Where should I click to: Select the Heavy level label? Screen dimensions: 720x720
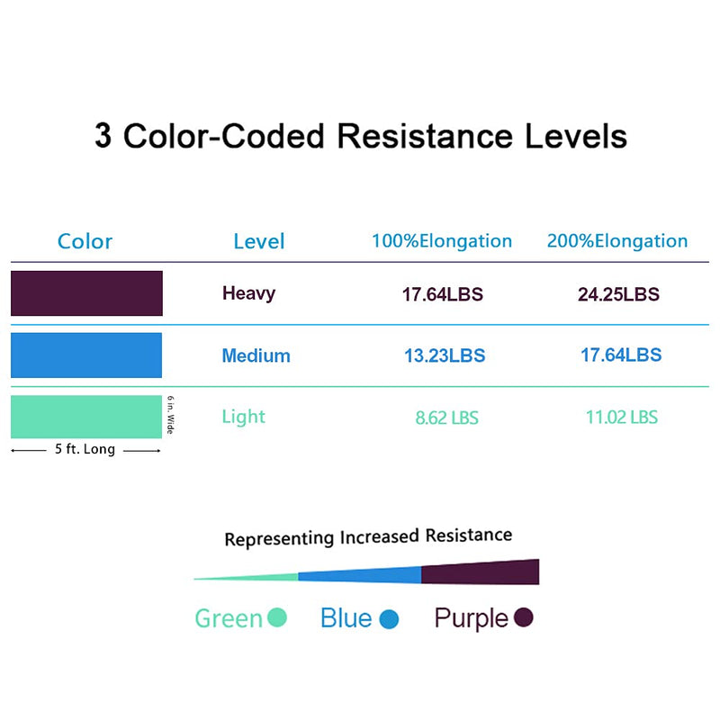[248, 292]
